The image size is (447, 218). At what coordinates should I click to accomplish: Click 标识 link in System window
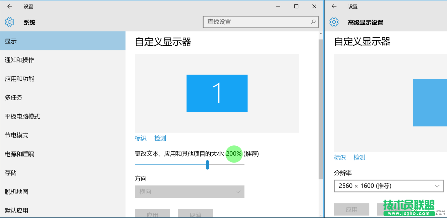coord(140,138)
